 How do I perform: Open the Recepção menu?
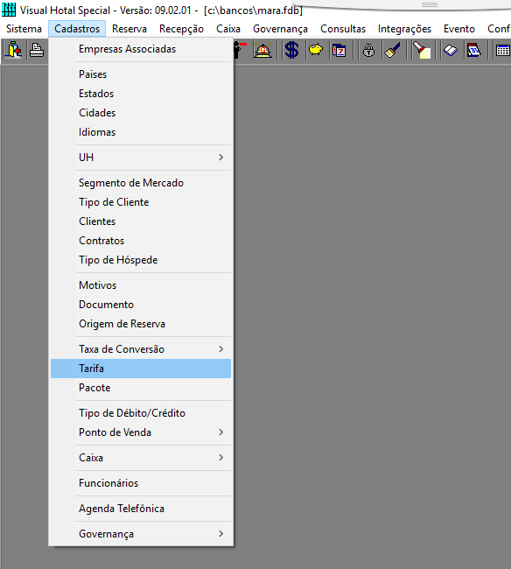click(x=181, y=29)
